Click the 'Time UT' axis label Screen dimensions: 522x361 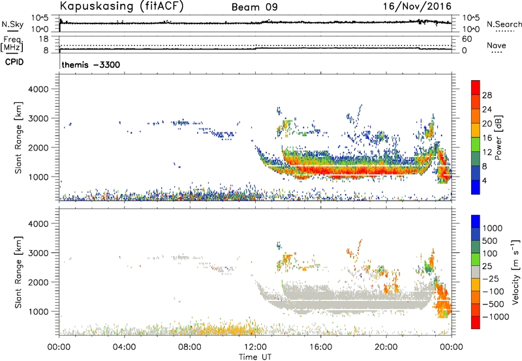coord(255,357)
